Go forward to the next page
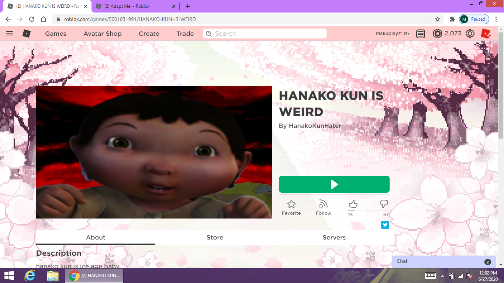The image size is (504, 283). point(20,19)
